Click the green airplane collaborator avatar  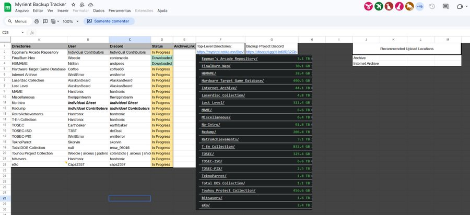378,6
